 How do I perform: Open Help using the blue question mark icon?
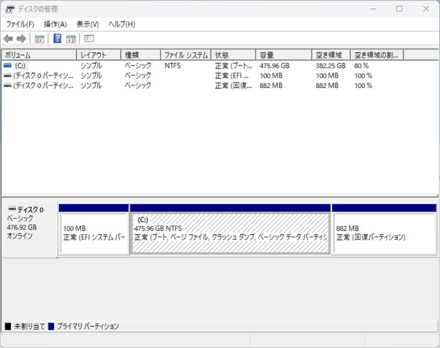coord(57,38)
